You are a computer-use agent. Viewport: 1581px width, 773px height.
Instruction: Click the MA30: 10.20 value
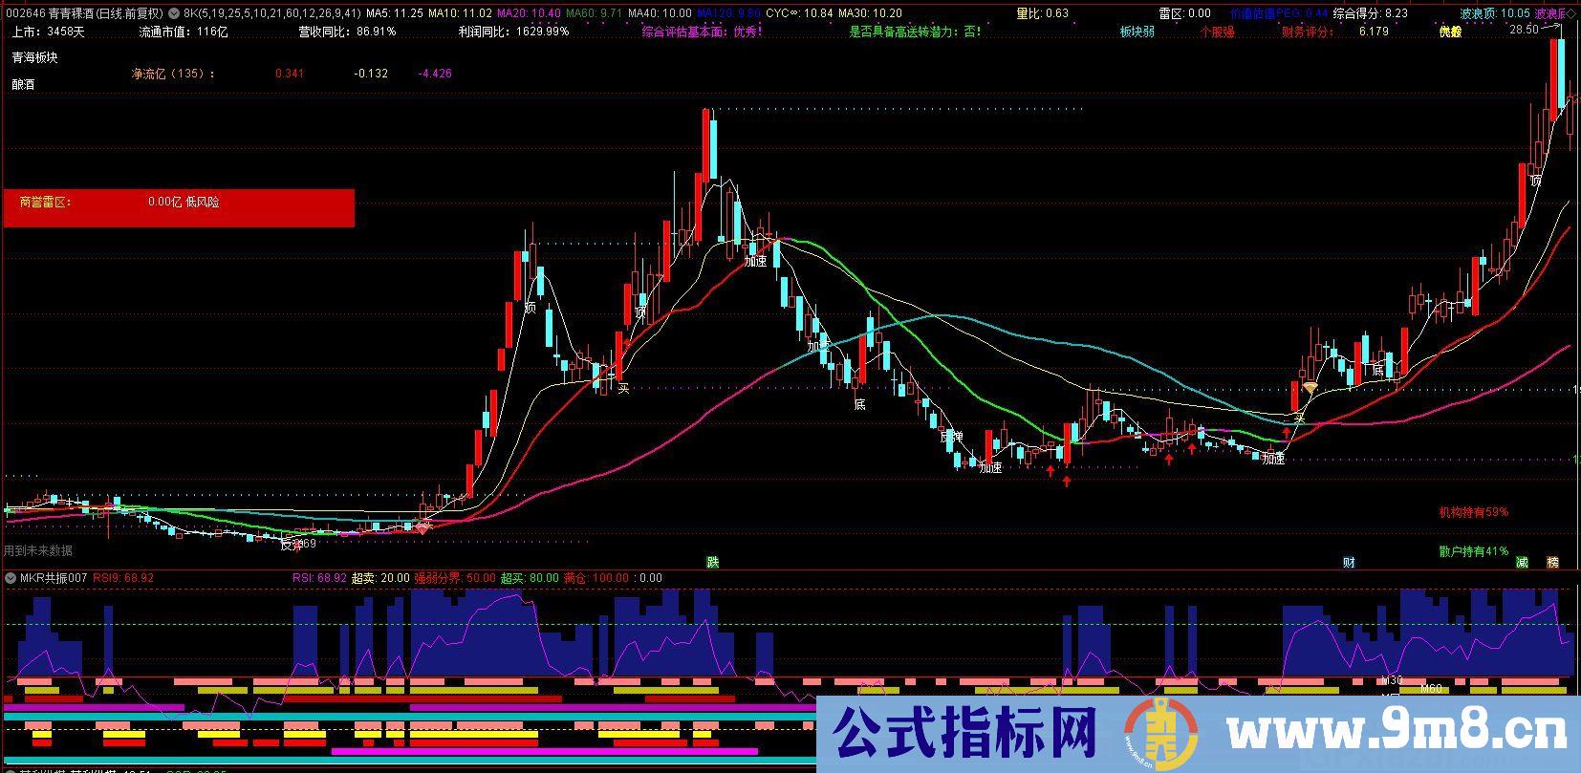click(870, 14)
